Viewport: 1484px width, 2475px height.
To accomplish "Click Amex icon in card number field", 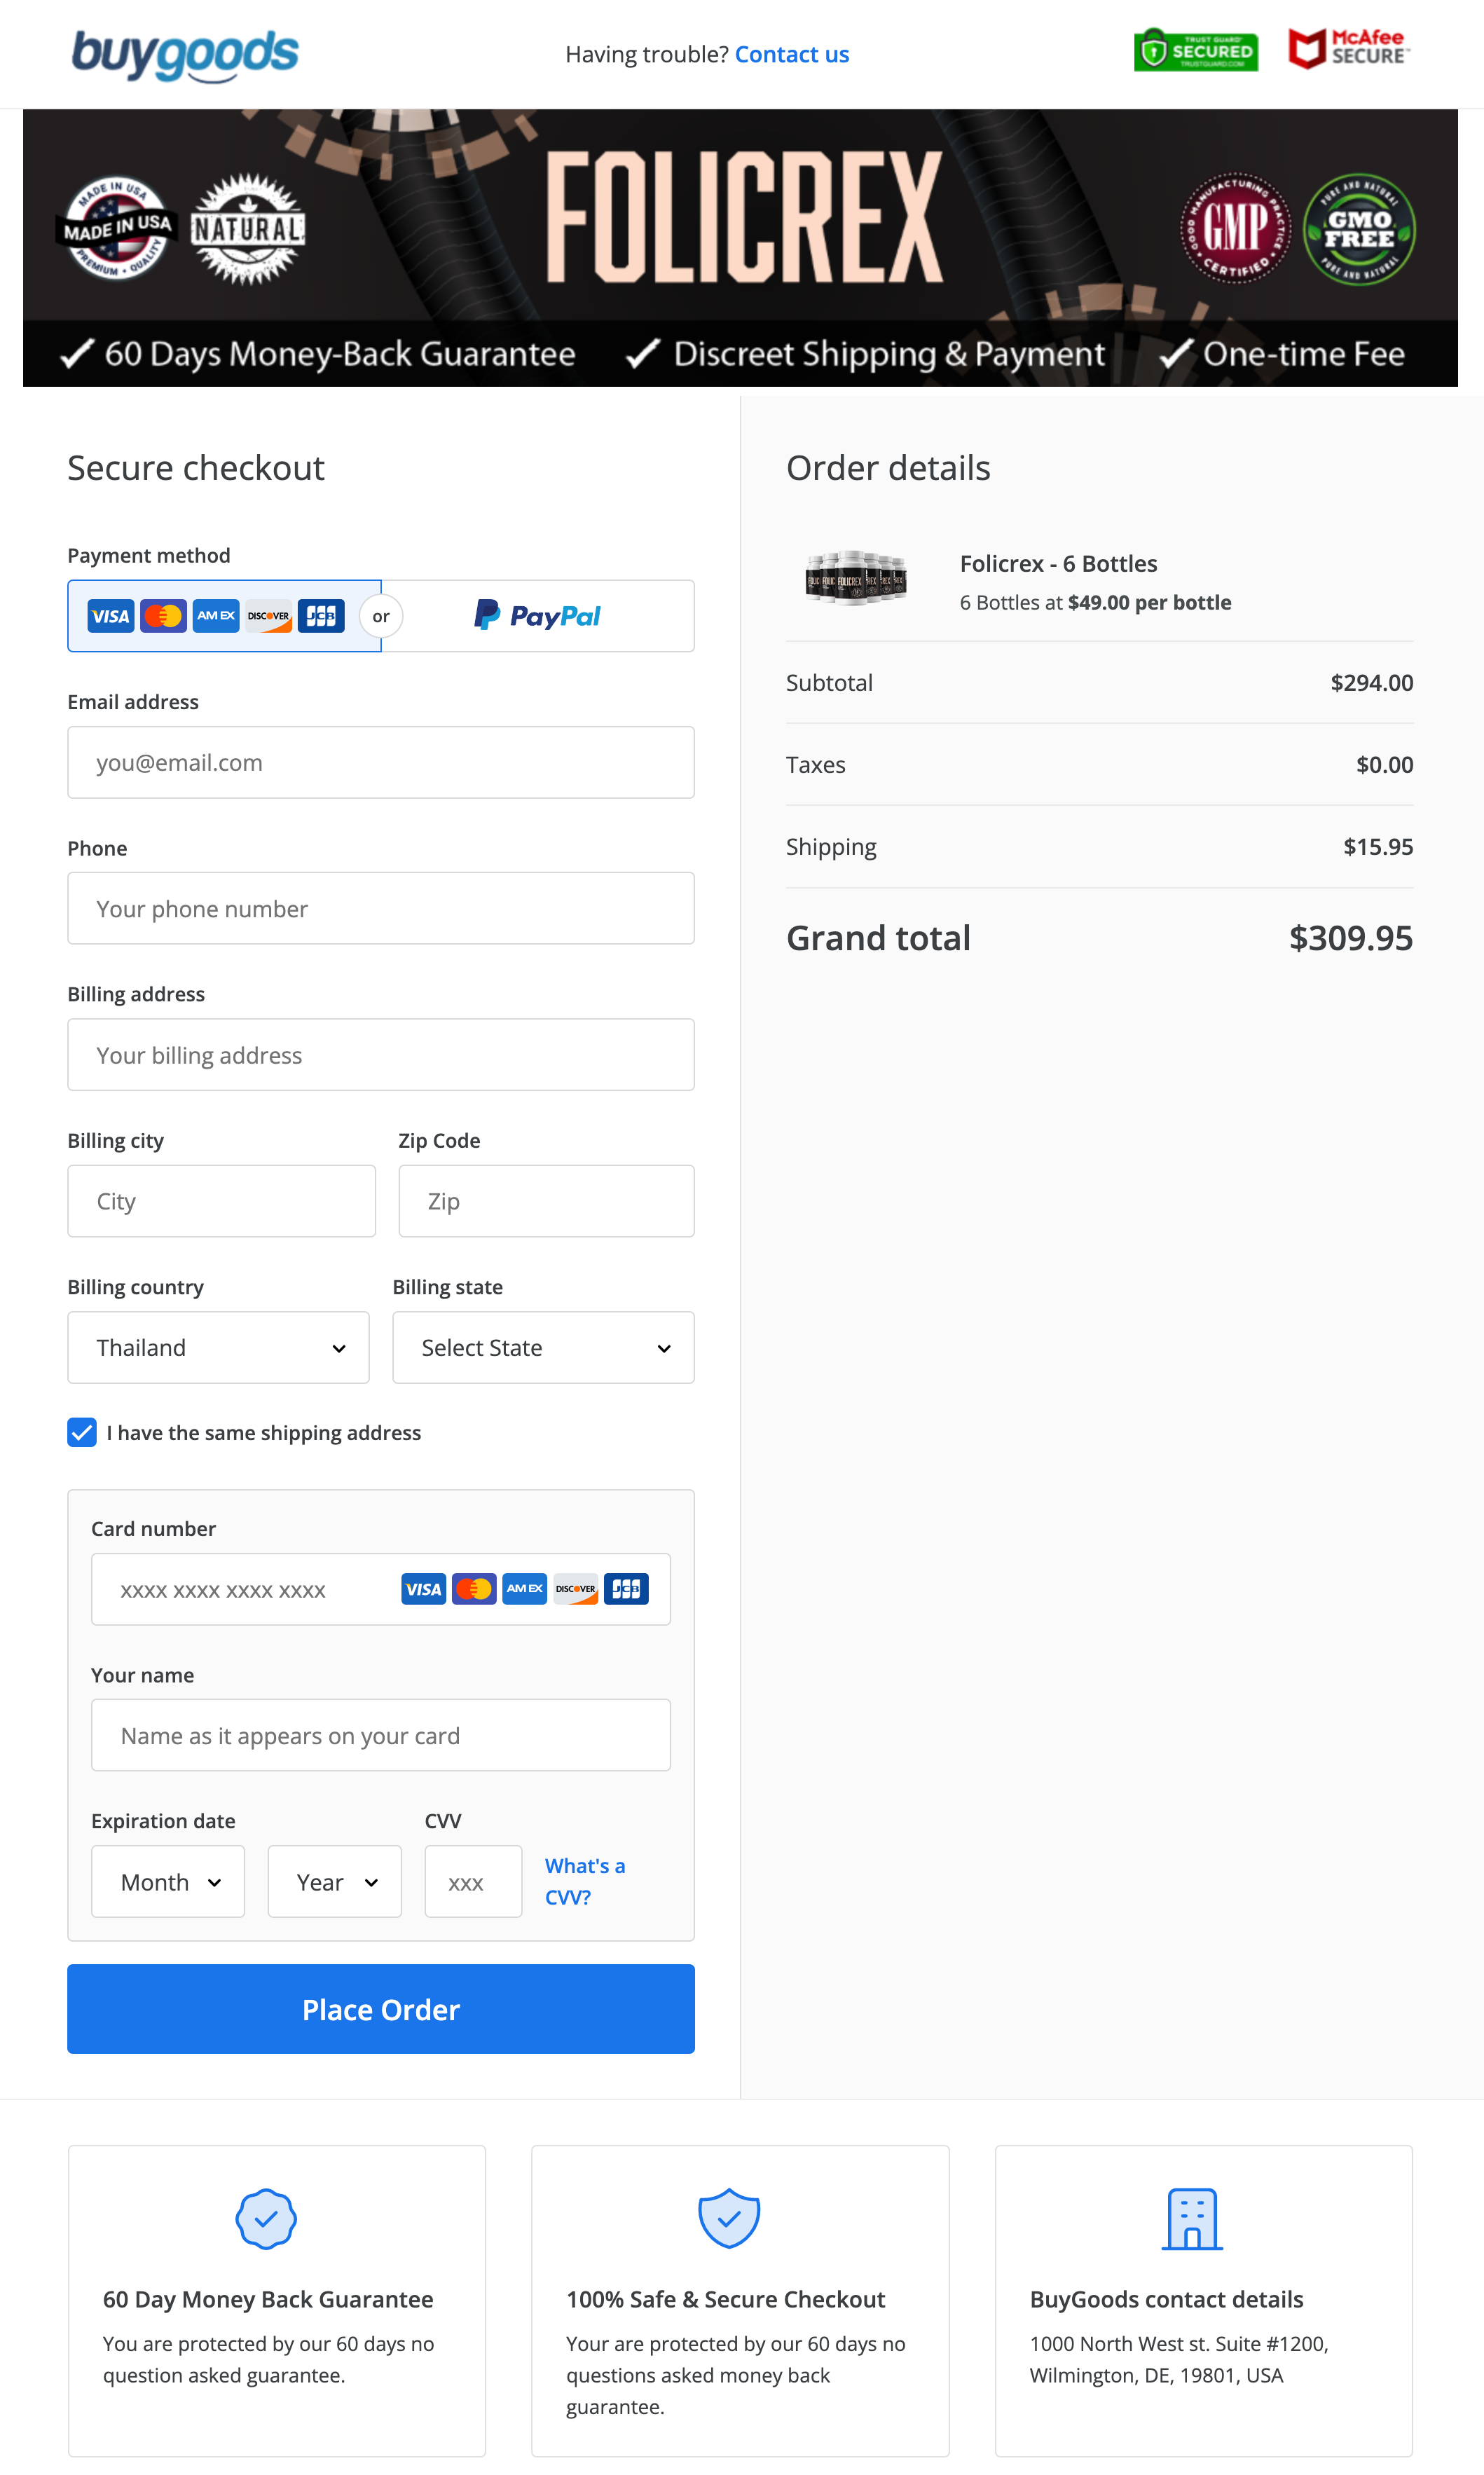I will (x=525, y=1589).
